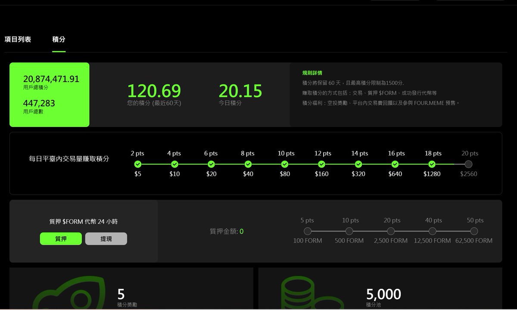Select the 積分 tab

coord(59,39)
